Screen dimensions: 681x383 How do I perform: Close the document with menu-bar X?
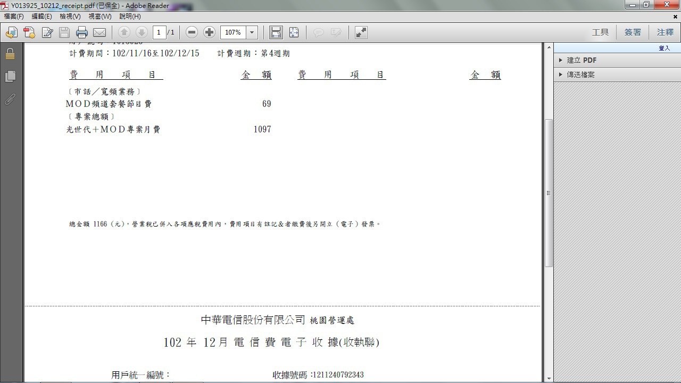(x=675, y=16)
